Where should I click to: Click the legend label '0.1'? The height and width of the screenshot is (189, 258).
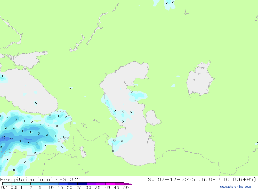(4, 187)
